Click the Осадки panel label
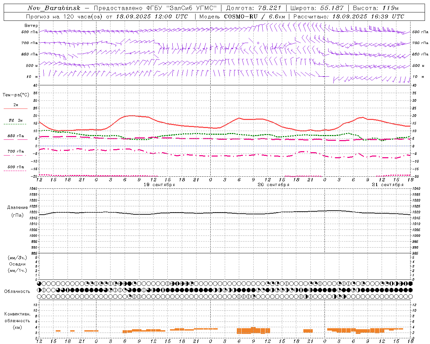 (x=17, y=264)
